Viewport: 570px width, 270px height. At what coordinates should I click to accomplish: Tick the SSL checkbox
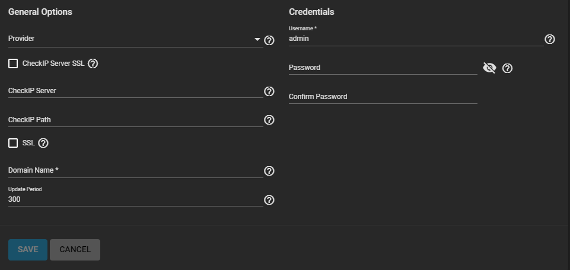pos(13,144)
